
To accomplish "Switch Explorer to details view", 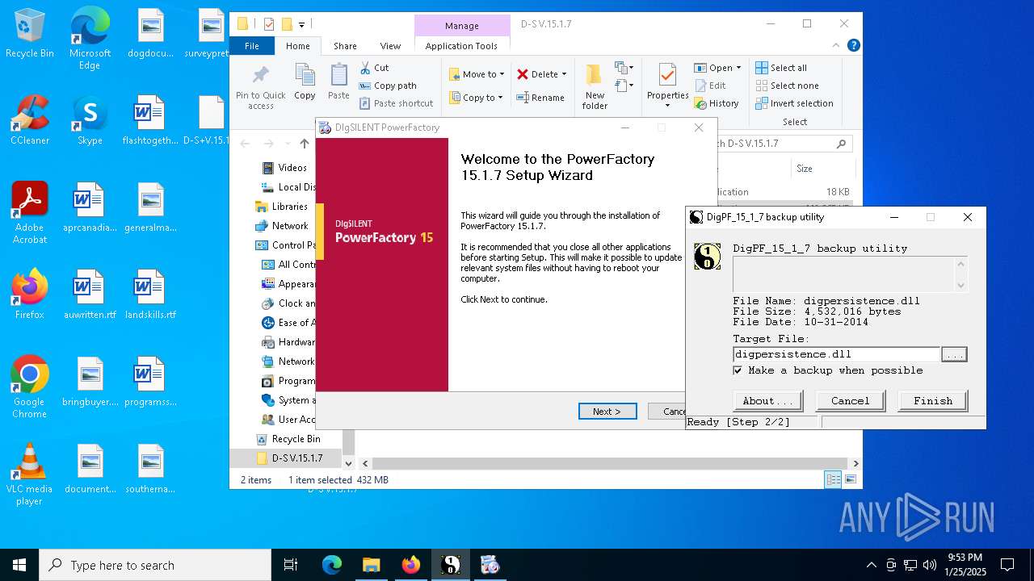I will tap(833, 479).
